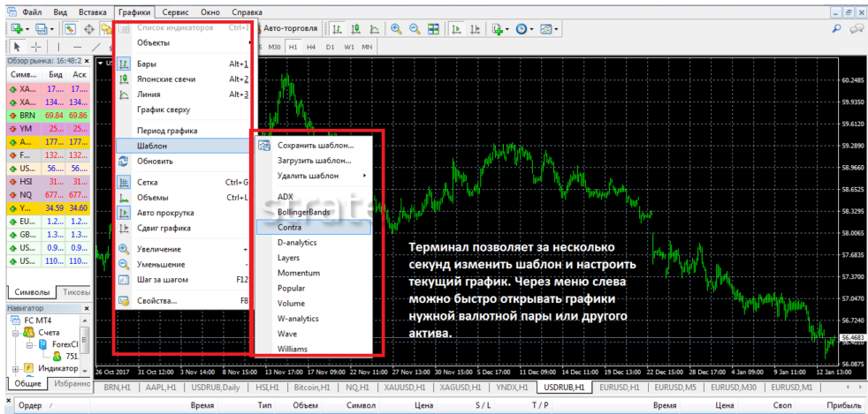Select the H4 timeframe button

310,47
